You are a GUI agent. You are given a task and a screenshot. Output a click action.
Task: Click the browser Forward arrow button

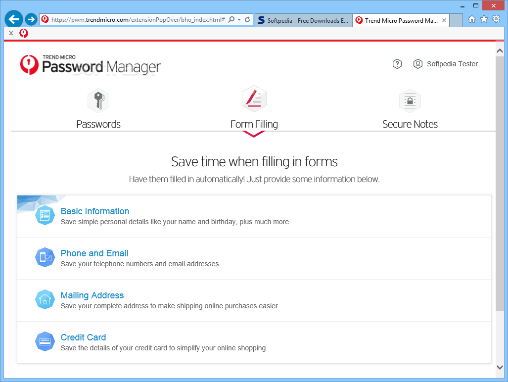pyautogui.click(x=31, y=19)
